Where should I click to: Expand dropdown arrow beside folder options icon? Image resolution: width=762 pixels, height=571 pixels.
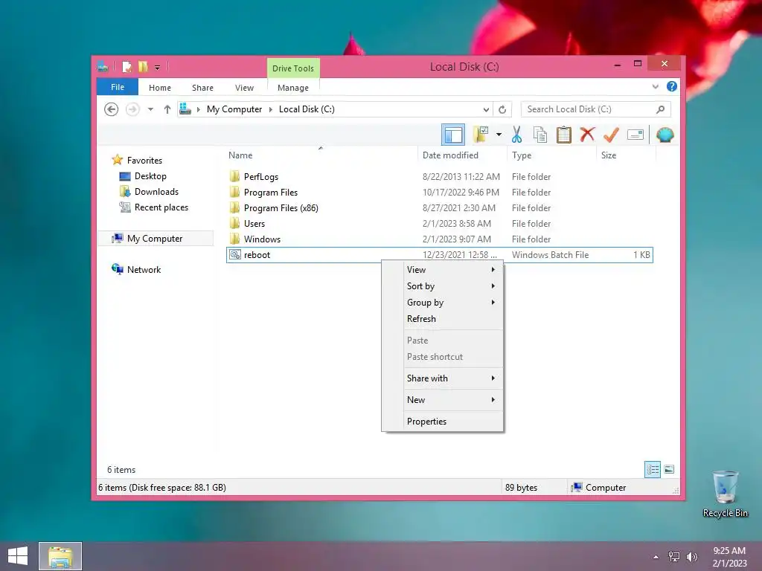pyautogui.click(x=499, y=135)
